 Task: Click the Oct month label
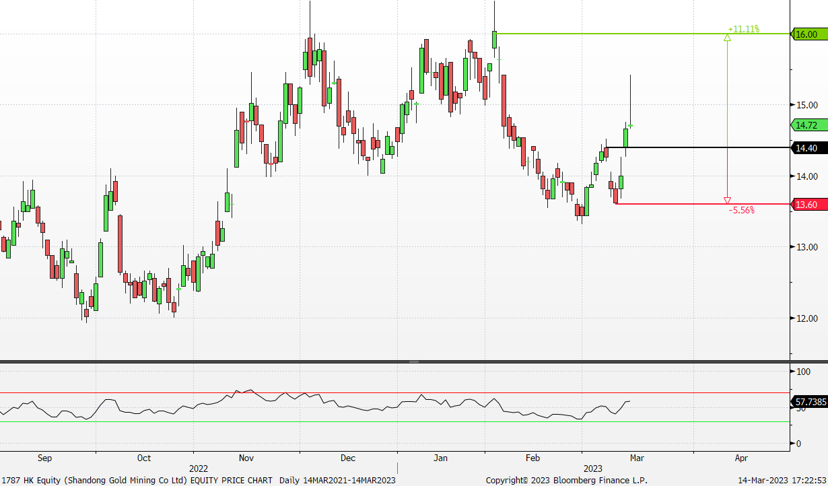click(144, 458)
